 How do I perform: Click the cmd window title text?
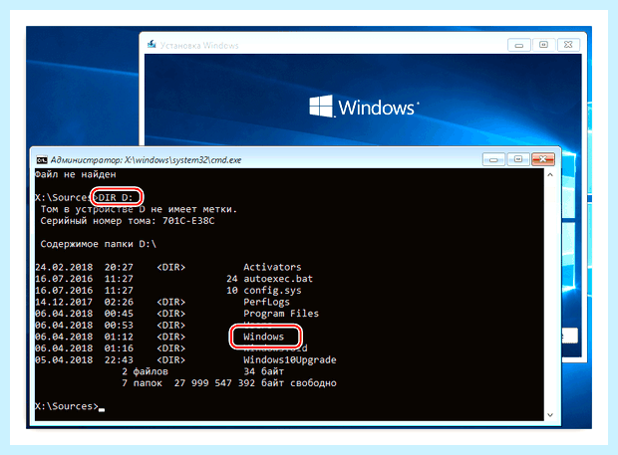click(x=146, y=160)
